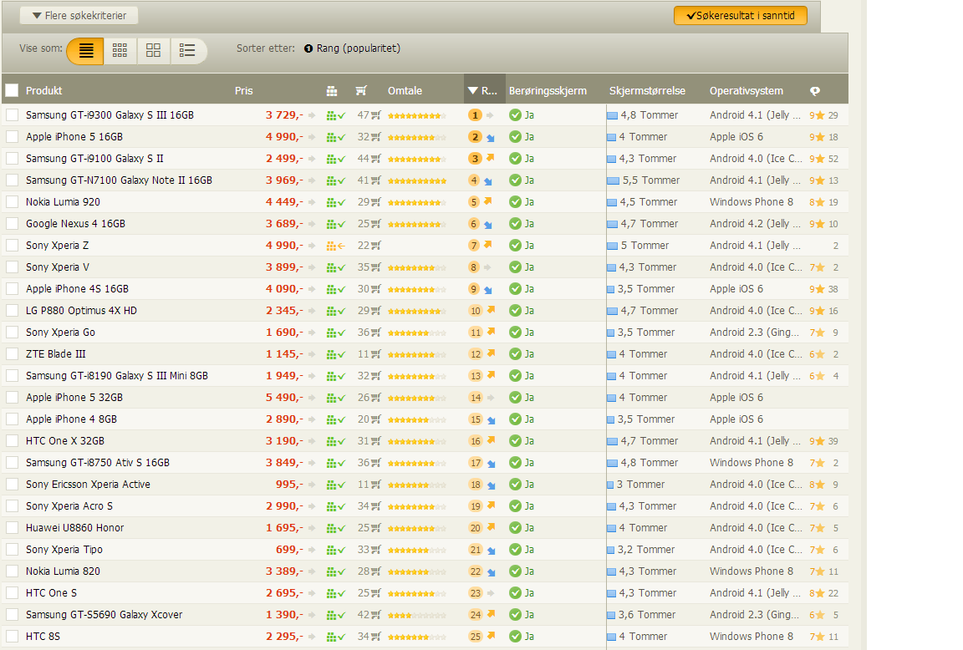The height and width of the screenshot is (650, 963).
Task: Click rank badge 25 for HTC 8S
Action: coord(476,637)
